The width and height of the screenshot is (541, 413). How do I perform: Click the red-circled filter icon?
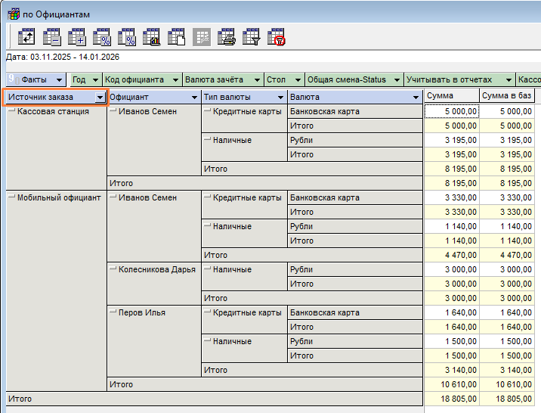click(x=277, y=36)
